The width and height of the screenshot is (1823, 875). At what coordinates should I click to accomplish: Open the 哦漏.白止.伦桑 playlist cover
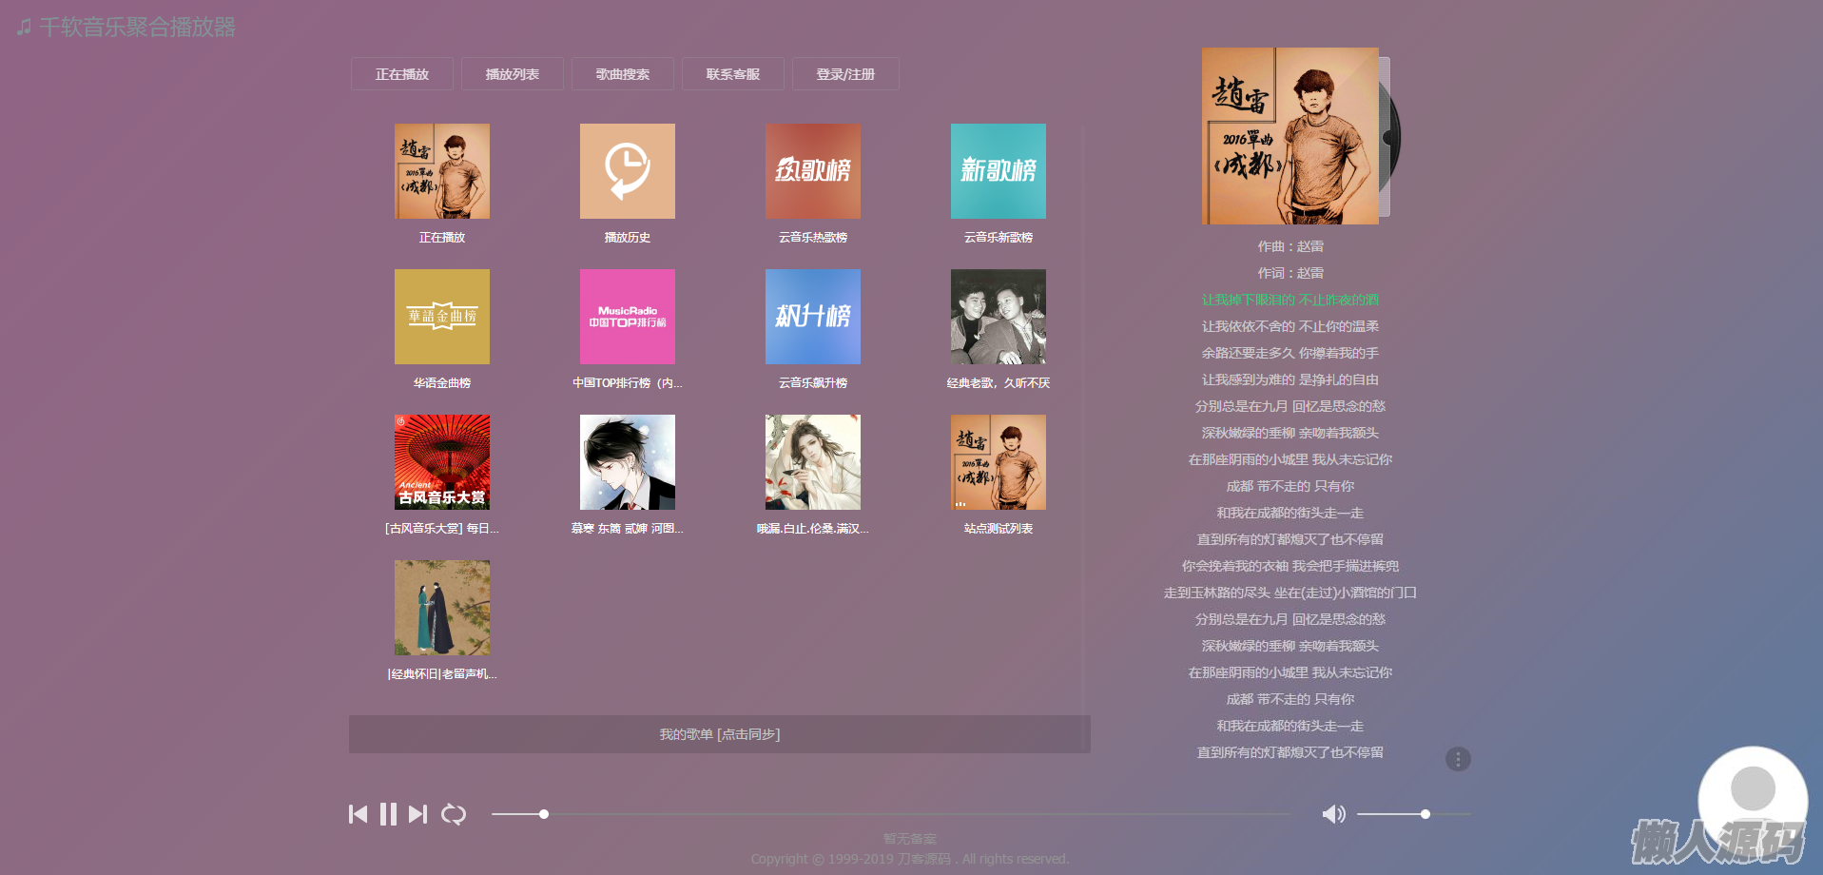pyautogui.click(x=813, y=462)
